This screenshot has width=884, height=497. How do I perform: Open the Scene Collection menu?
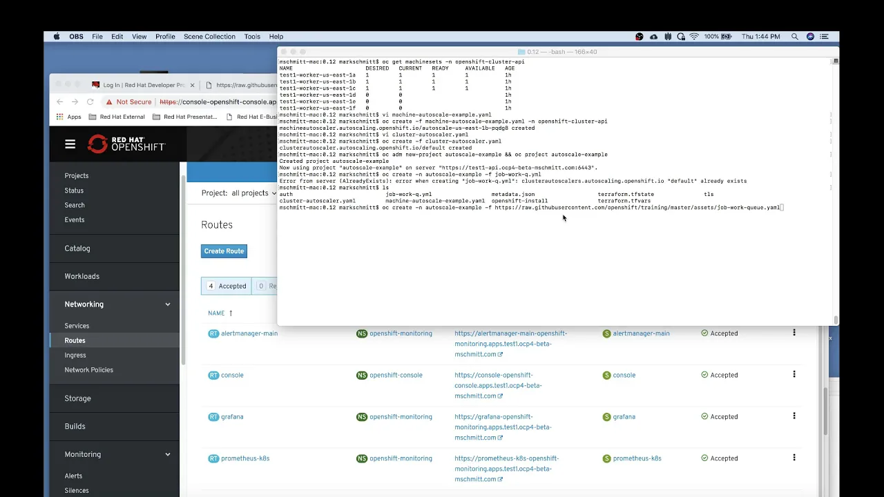click(209, 37)
